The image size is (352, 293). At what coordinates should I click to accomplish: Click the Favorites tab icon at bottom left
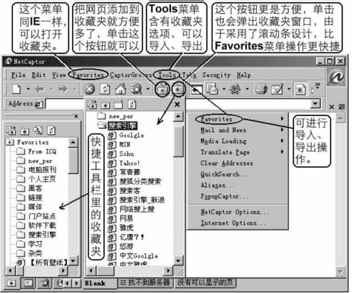pos(11,283)
